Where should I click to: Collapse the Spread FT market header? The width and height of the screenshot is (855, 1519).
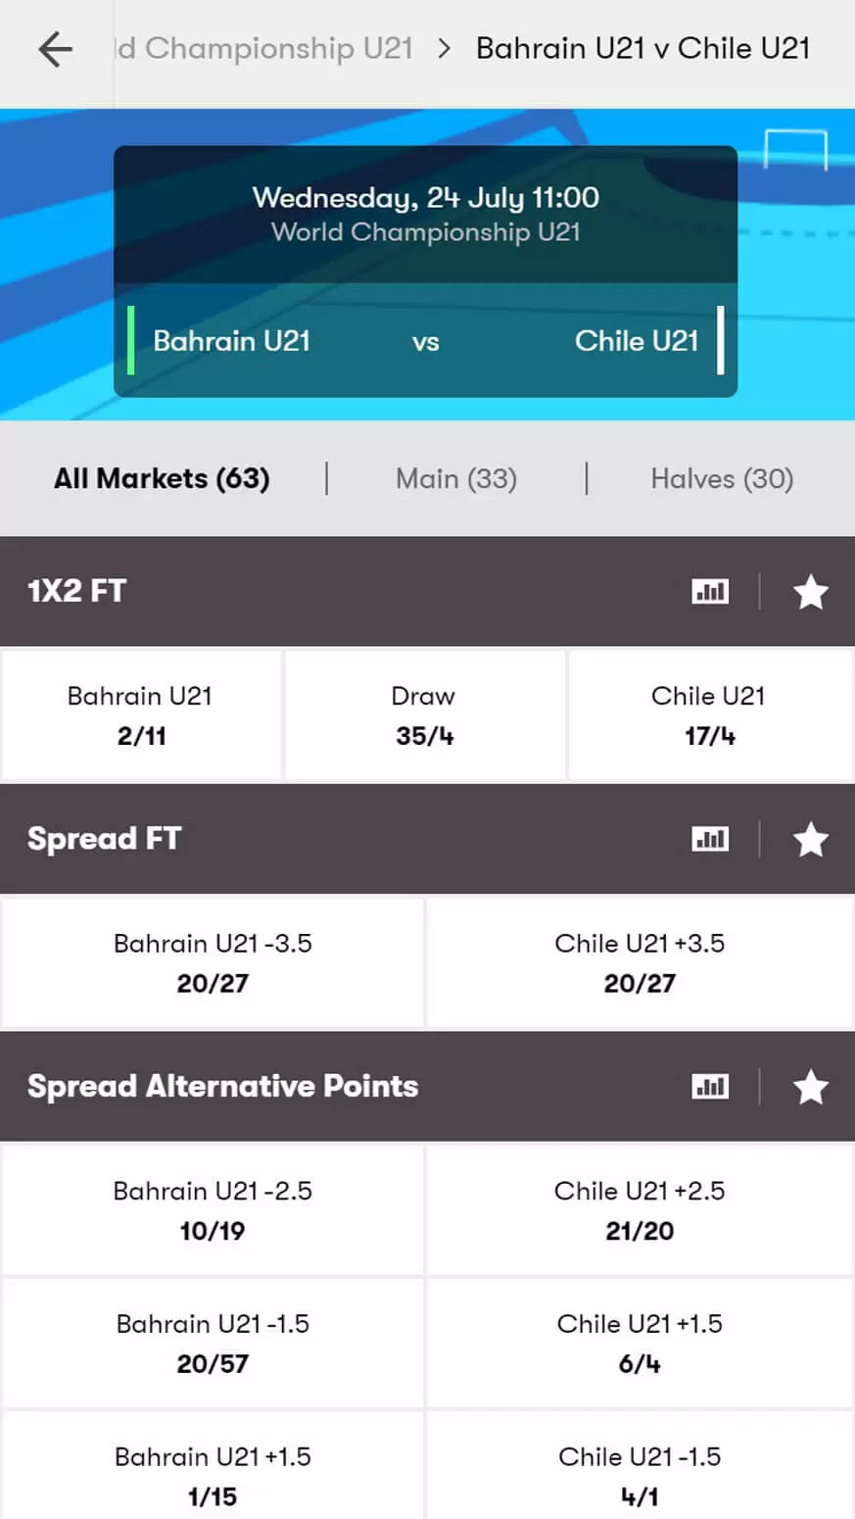[343, 839]
